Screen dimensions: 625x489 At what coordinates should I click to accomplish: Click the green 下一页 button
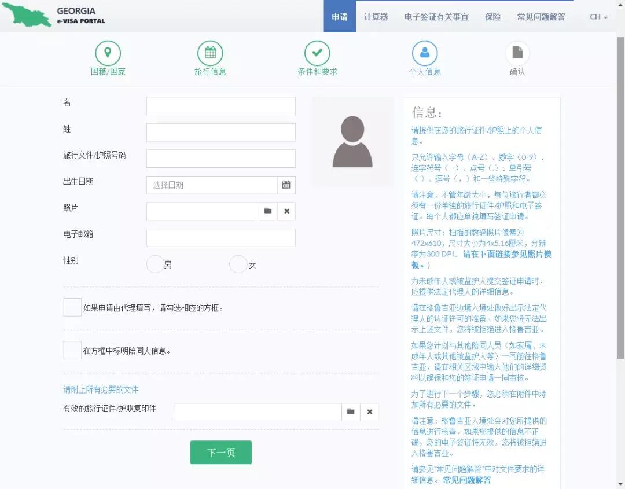pos(221,453)
